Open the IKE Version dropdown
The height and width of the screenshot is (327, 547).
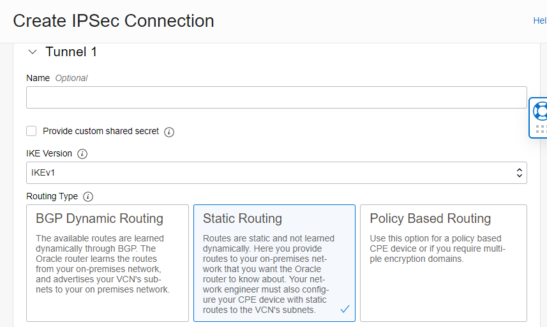276,172
